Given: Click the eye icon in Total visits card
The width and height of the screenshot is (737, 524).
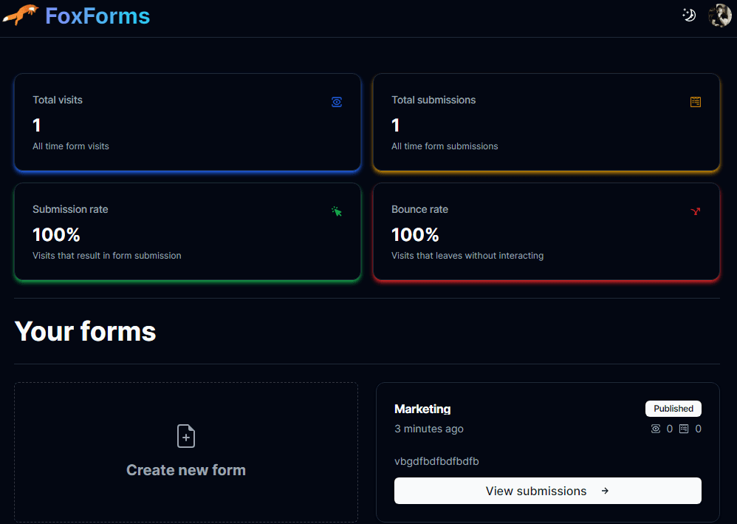Looking at the screenshot, I should 337,102.
